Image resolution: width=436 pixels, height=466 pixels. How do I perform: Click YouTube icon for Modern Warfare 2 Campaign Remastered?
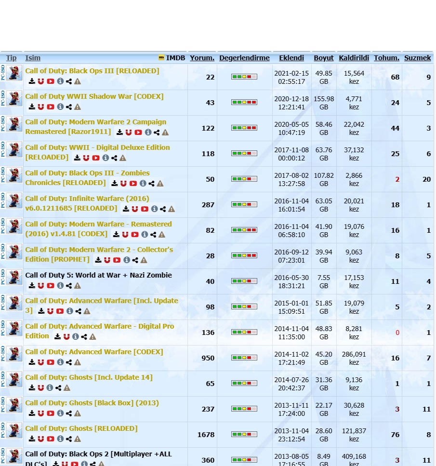pos(138,132)
